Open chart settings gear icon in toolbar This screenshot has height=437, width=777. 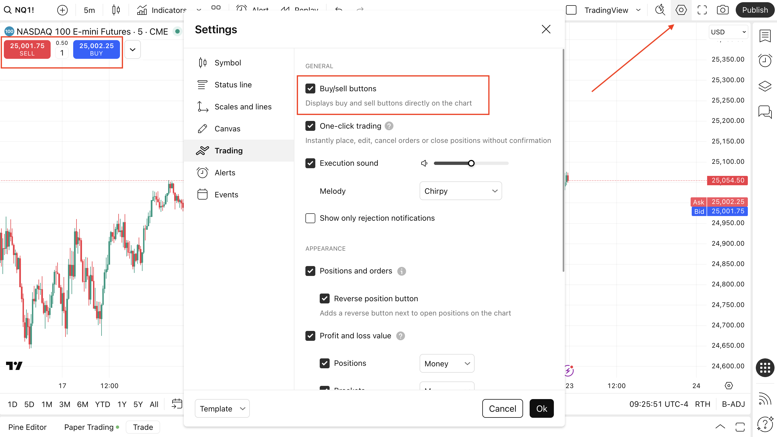(681, 10)
